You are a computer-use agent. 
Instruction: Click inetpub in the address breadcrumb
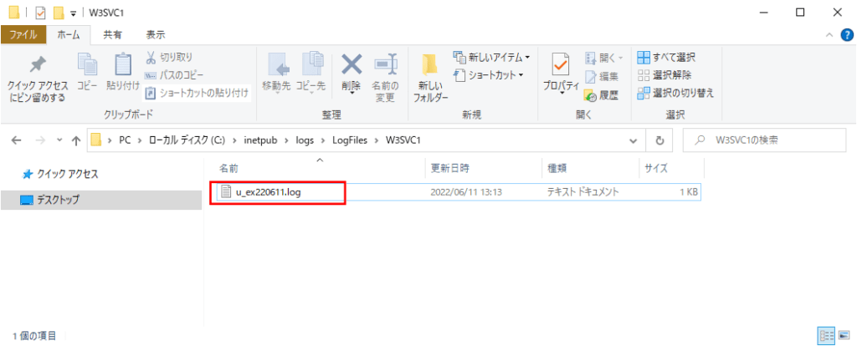click(x=259, y=140)
